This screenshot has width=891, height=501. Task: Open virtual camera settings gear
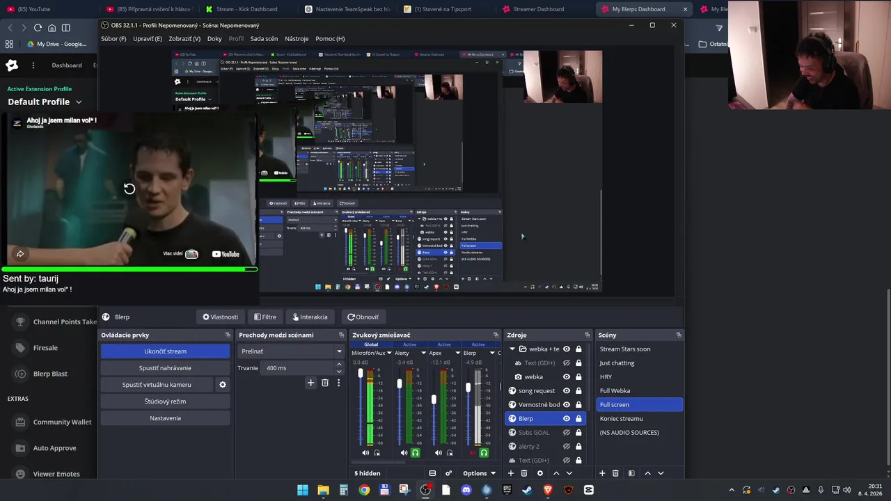(223, 385)
